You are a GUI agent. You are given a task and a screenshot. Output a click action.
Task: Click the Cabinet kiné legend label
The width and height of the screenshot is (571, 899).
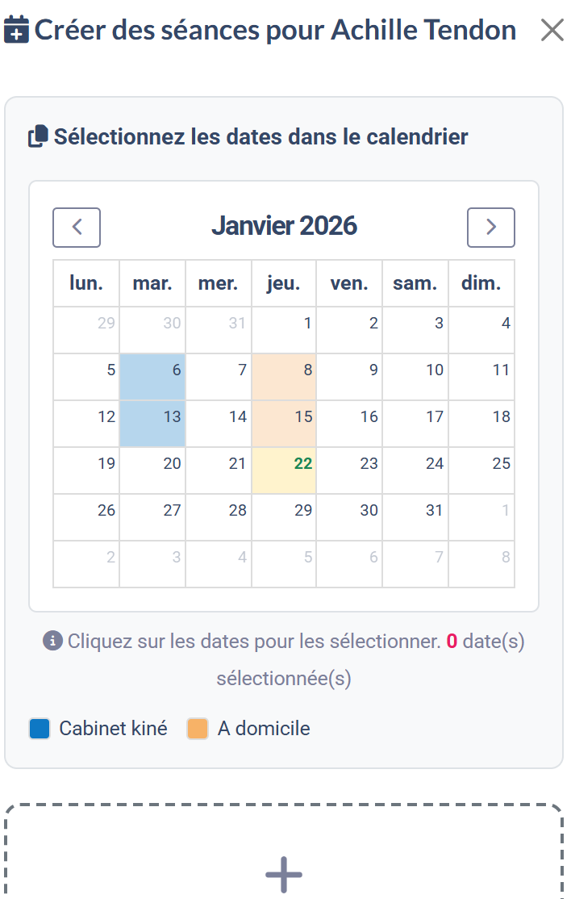(x=113, y=729)
